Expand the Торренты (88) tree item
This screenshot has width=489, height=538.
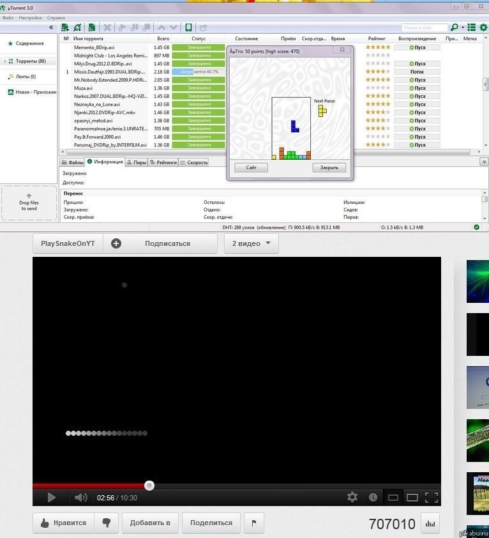pyautogui.click(x=4, y=61)
